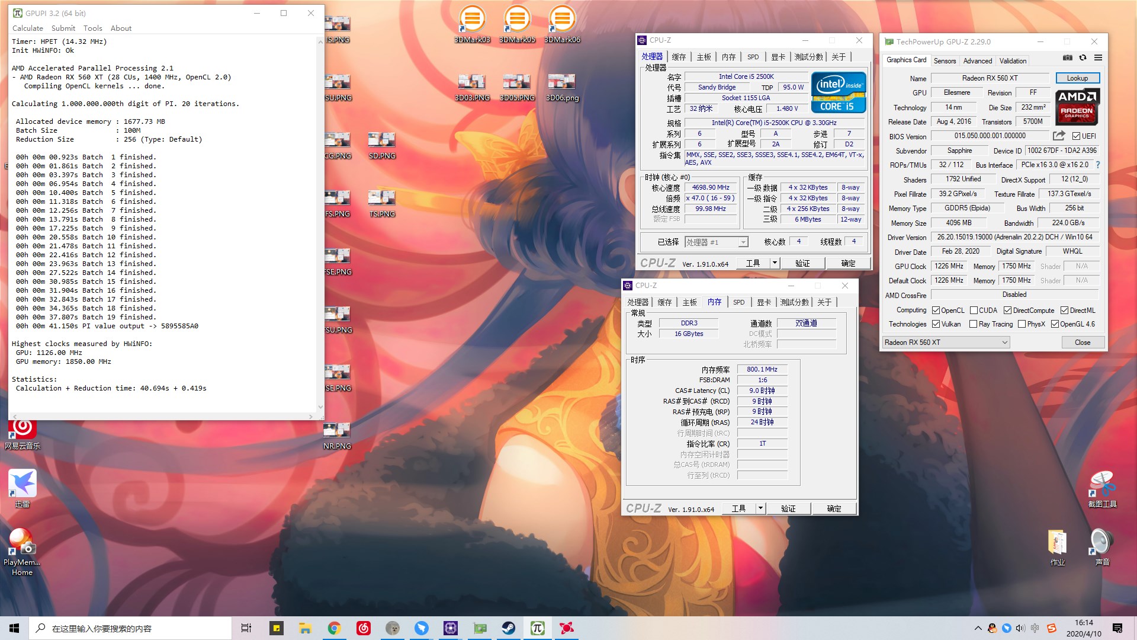Image resolution: width=1137 pixels, height=640 pixels.
Task: Select the 3D03.PNG file on desktop
Action: point(472,87)
